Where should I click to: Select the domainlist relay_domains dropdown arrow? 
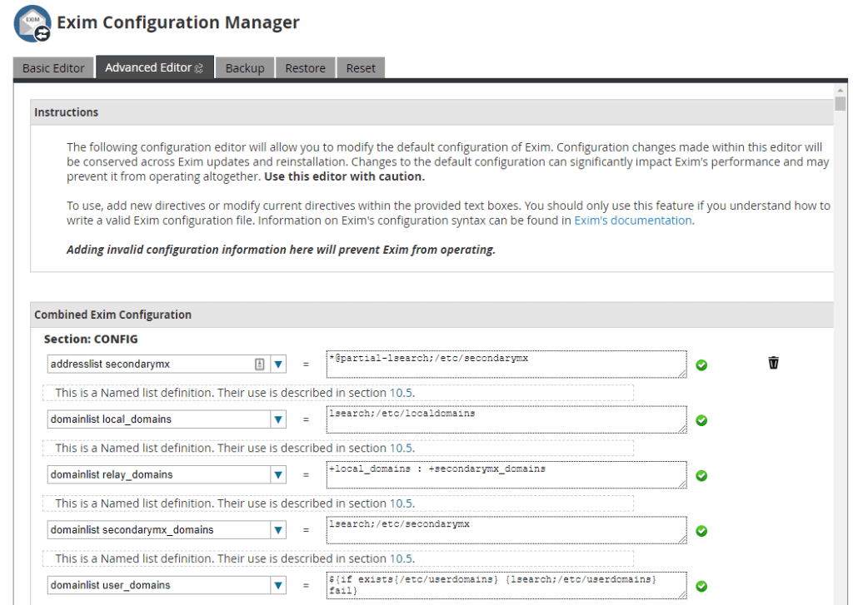point(278,474)
